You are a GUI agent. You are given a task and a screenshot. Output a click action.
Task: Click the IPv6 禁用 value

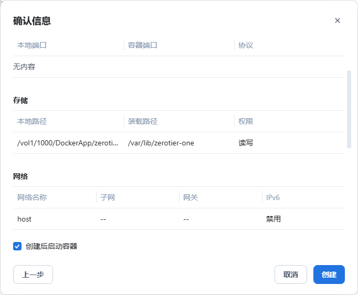pos(273,219)
